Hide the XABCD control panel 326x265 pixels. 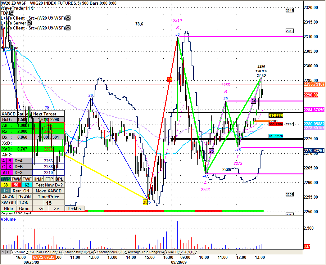pyautogui.click(x=8, y=209)
